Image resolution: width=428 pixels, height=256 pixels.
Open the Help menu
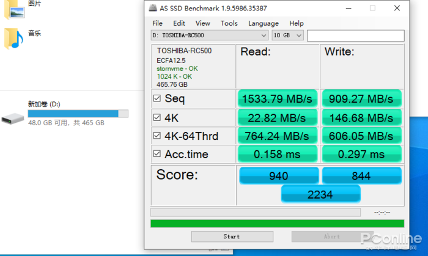click(x=297, y=23)
